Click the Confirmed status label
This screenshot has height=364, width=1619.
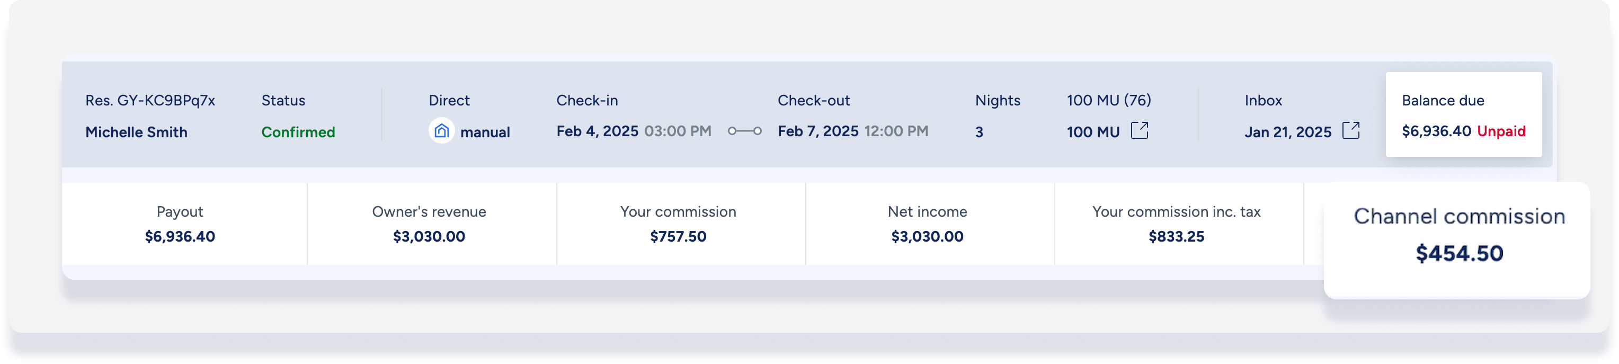coord(298,132)
